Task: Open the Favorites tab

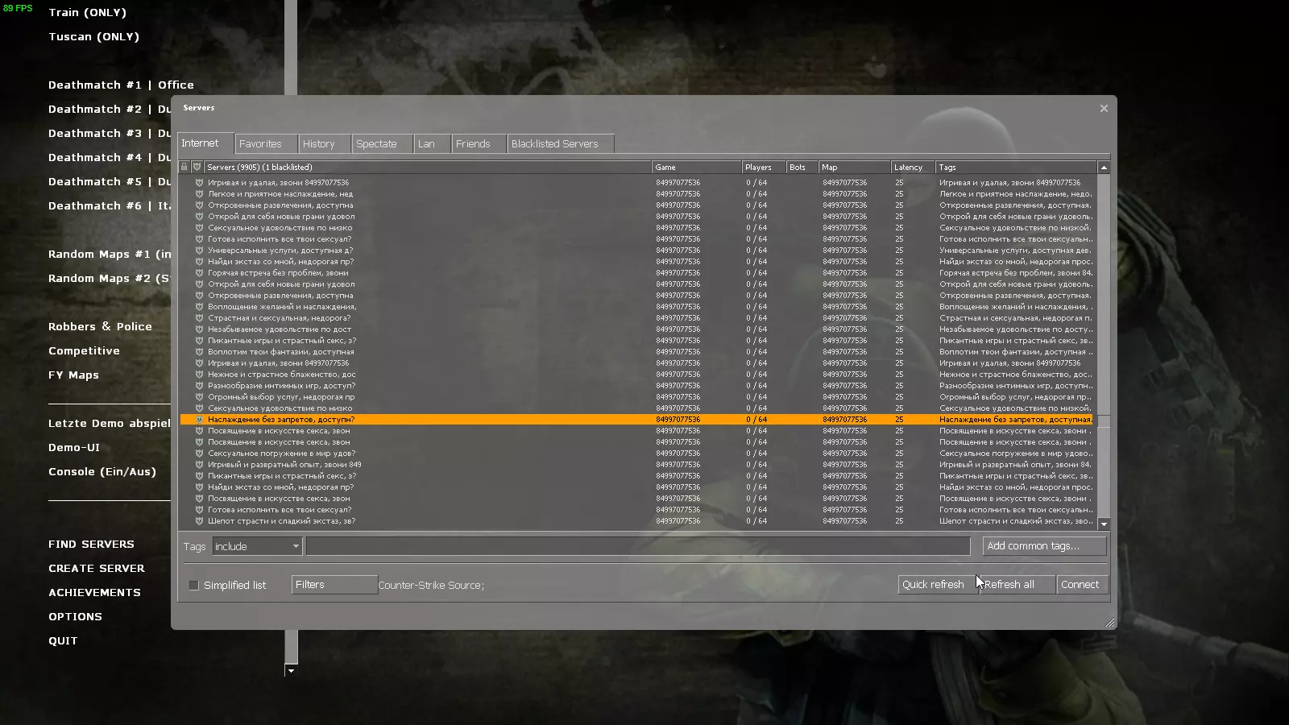Action: [x=267, y=144]
